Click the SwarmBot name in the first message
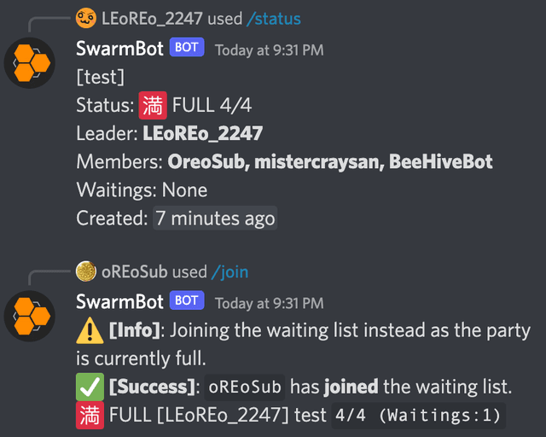The width and height of the screenshot is (546, 437). (x=119, y=49)
